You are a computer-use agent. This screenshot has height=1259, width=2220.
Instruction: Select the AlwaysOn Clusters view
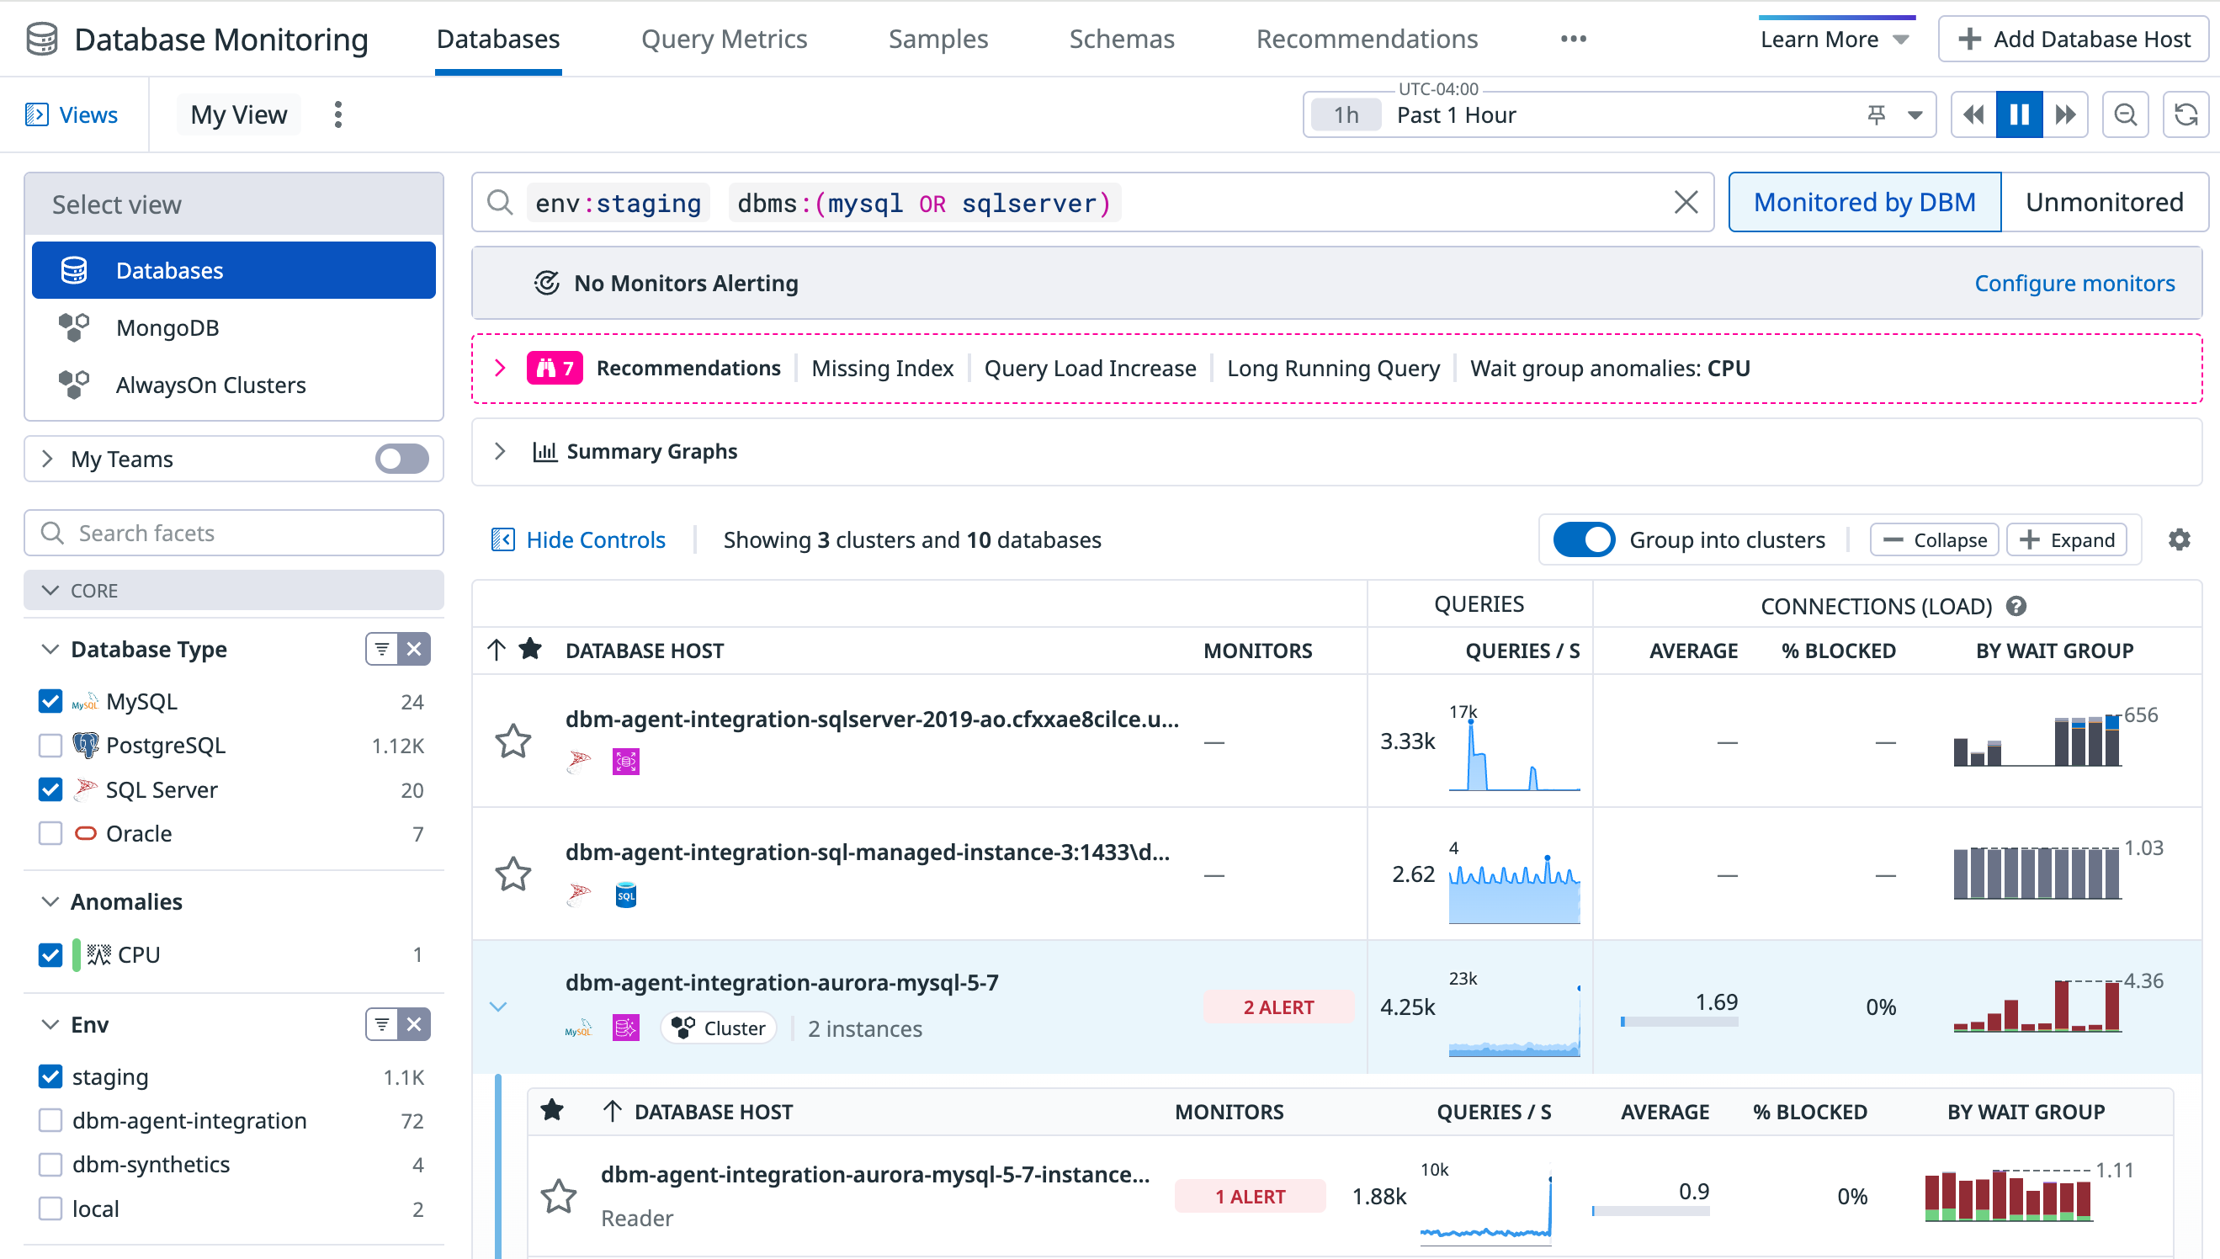(x=233, y=385)
